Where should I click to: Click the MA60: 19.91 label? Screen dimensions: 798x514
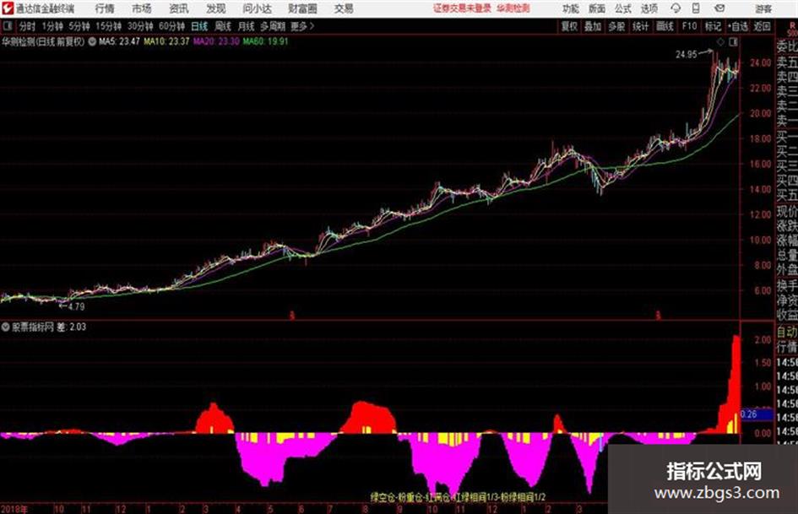[x=266, y=41]
